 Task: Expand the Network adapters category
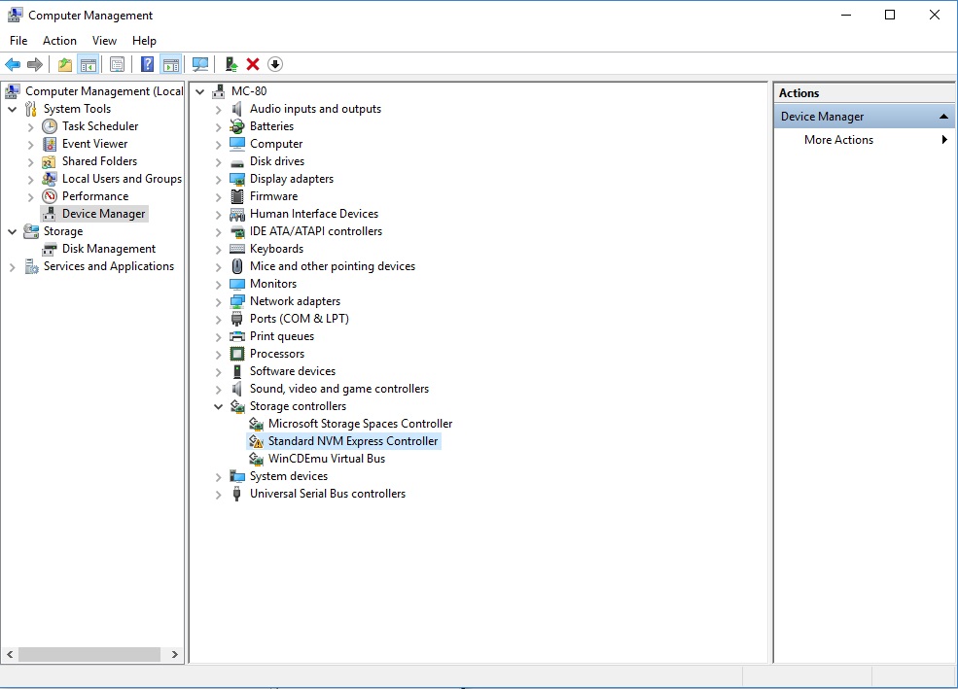[x=218, y=302]
